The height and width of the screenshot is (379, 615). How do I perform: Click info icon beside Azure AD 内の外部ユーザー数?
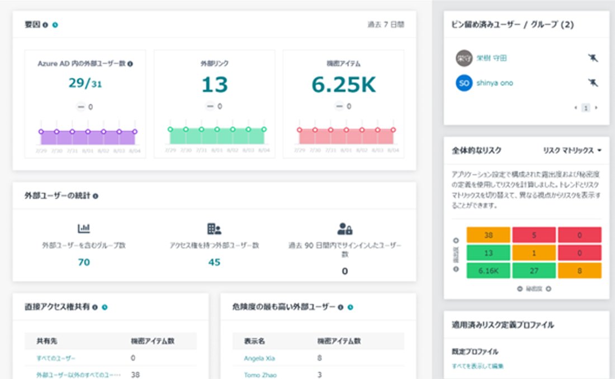click(130, 64)
